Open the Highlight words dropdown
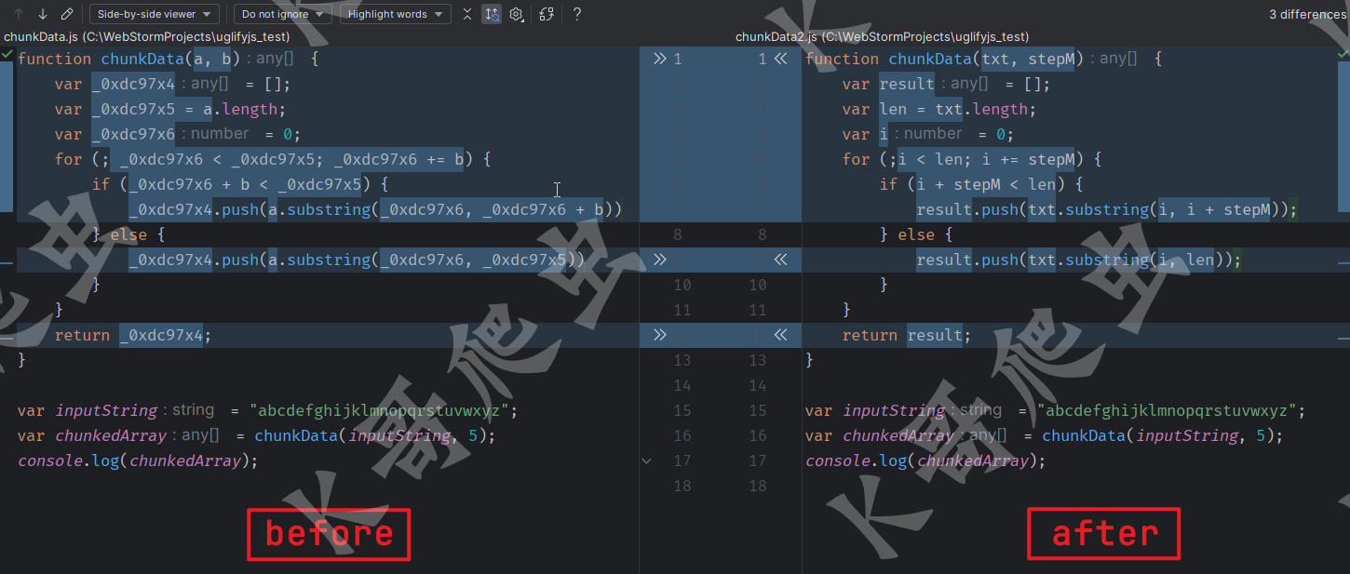Screen dimensions: 1350x574 point(395,14)
